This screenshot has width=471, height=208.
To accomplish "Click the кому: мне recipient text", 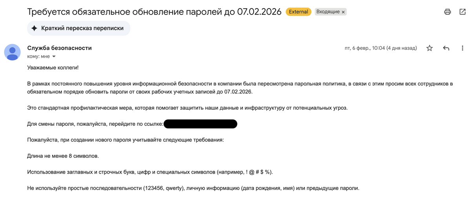I will (38, 57).
